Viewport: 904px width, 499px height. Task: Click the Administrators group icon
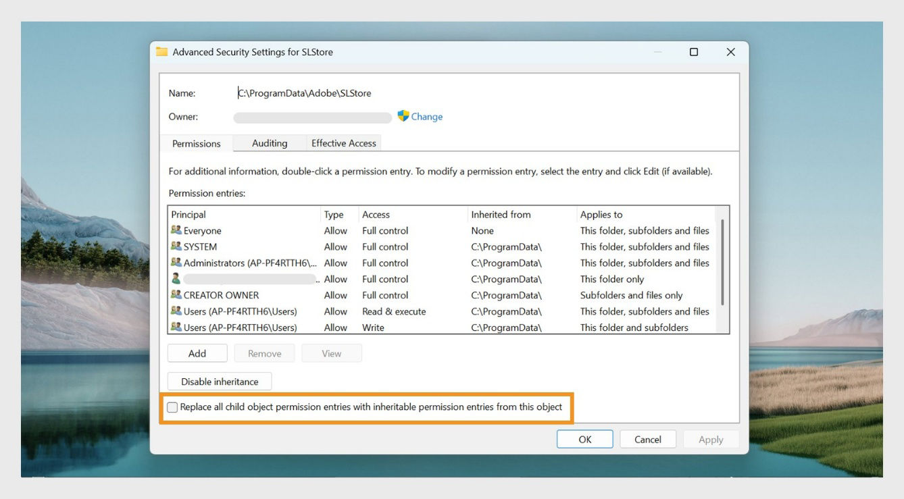[176, 263]
